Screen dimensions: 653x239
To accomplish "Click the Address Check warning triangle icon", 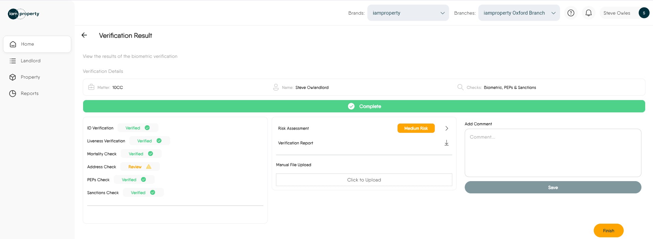I will click(x=149, y=167).
